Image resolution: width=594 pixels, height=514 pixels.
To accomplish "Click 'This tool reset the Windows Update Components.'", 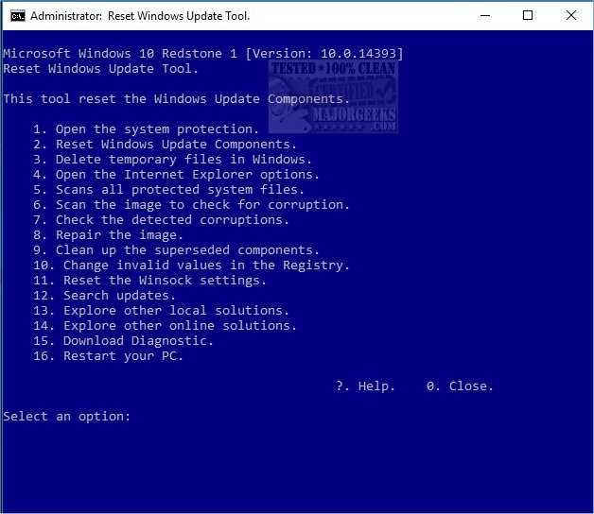I will tap(177, 99).
